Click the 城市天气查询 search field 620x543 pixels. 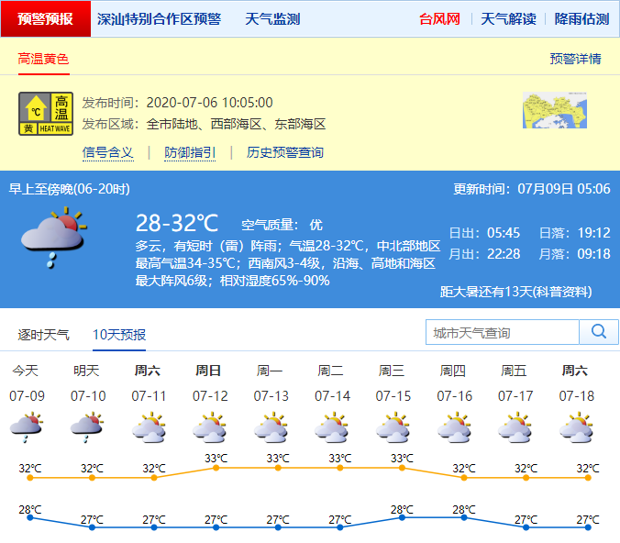(503, 332)
